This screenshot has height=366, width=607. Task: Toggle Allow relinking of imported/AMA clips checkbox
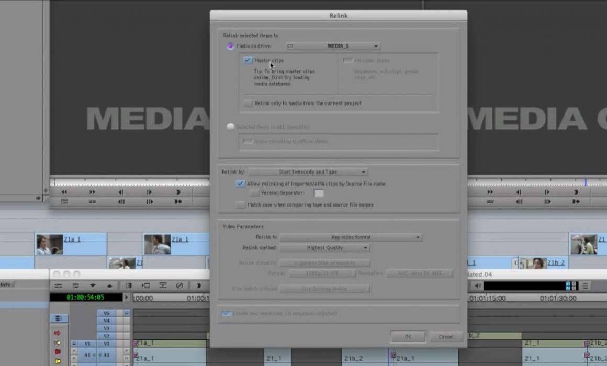click(x=240, y=184)
